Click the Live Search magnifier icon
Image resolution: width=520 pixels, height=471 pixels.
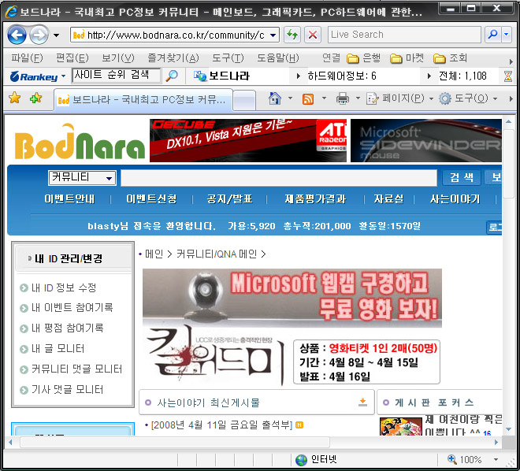(x=492, y=35)
